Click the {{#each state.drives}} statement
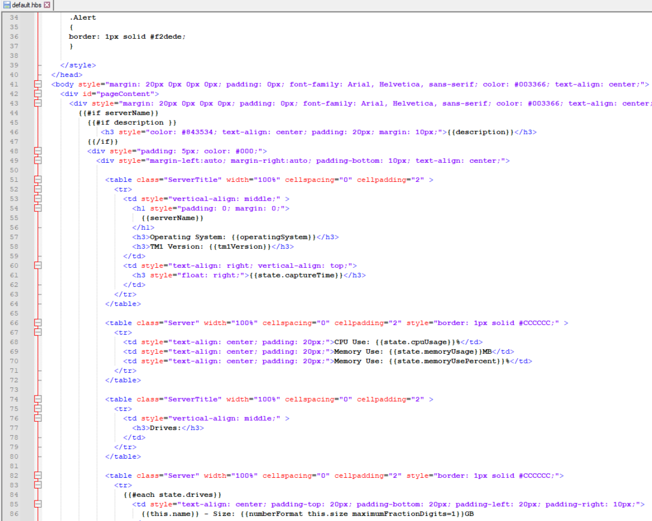 click(x=172, y=494)
